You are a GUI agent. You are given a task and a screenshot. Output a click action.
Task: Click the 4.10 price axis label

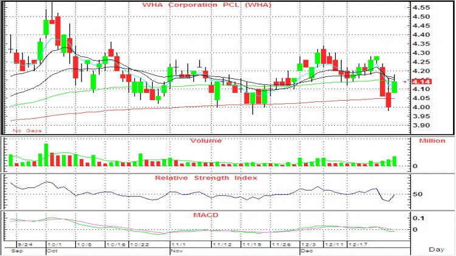(x=421, y=89)
